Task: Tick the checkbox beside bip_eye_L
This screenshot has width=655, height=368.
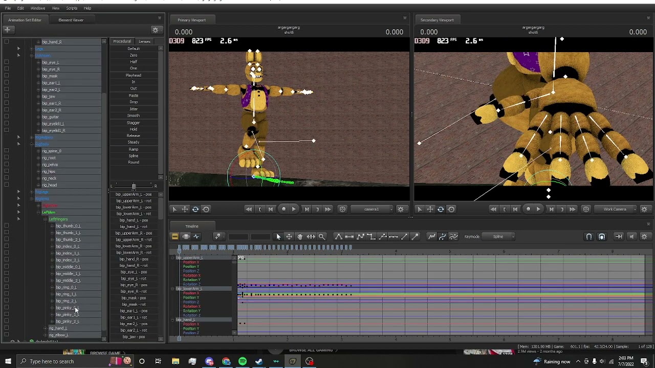Action: [6, 62]
